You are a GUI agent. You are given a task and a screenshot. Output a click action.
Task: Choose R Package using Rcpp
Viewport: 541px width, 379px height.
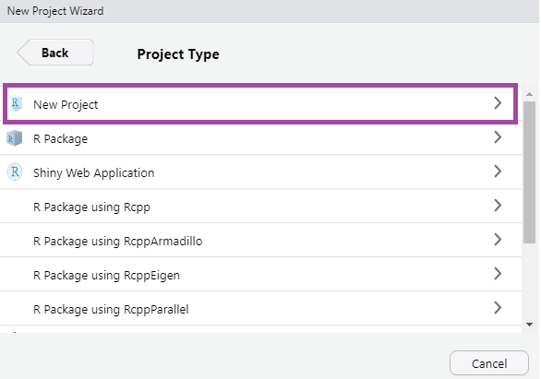coord(260,206)
